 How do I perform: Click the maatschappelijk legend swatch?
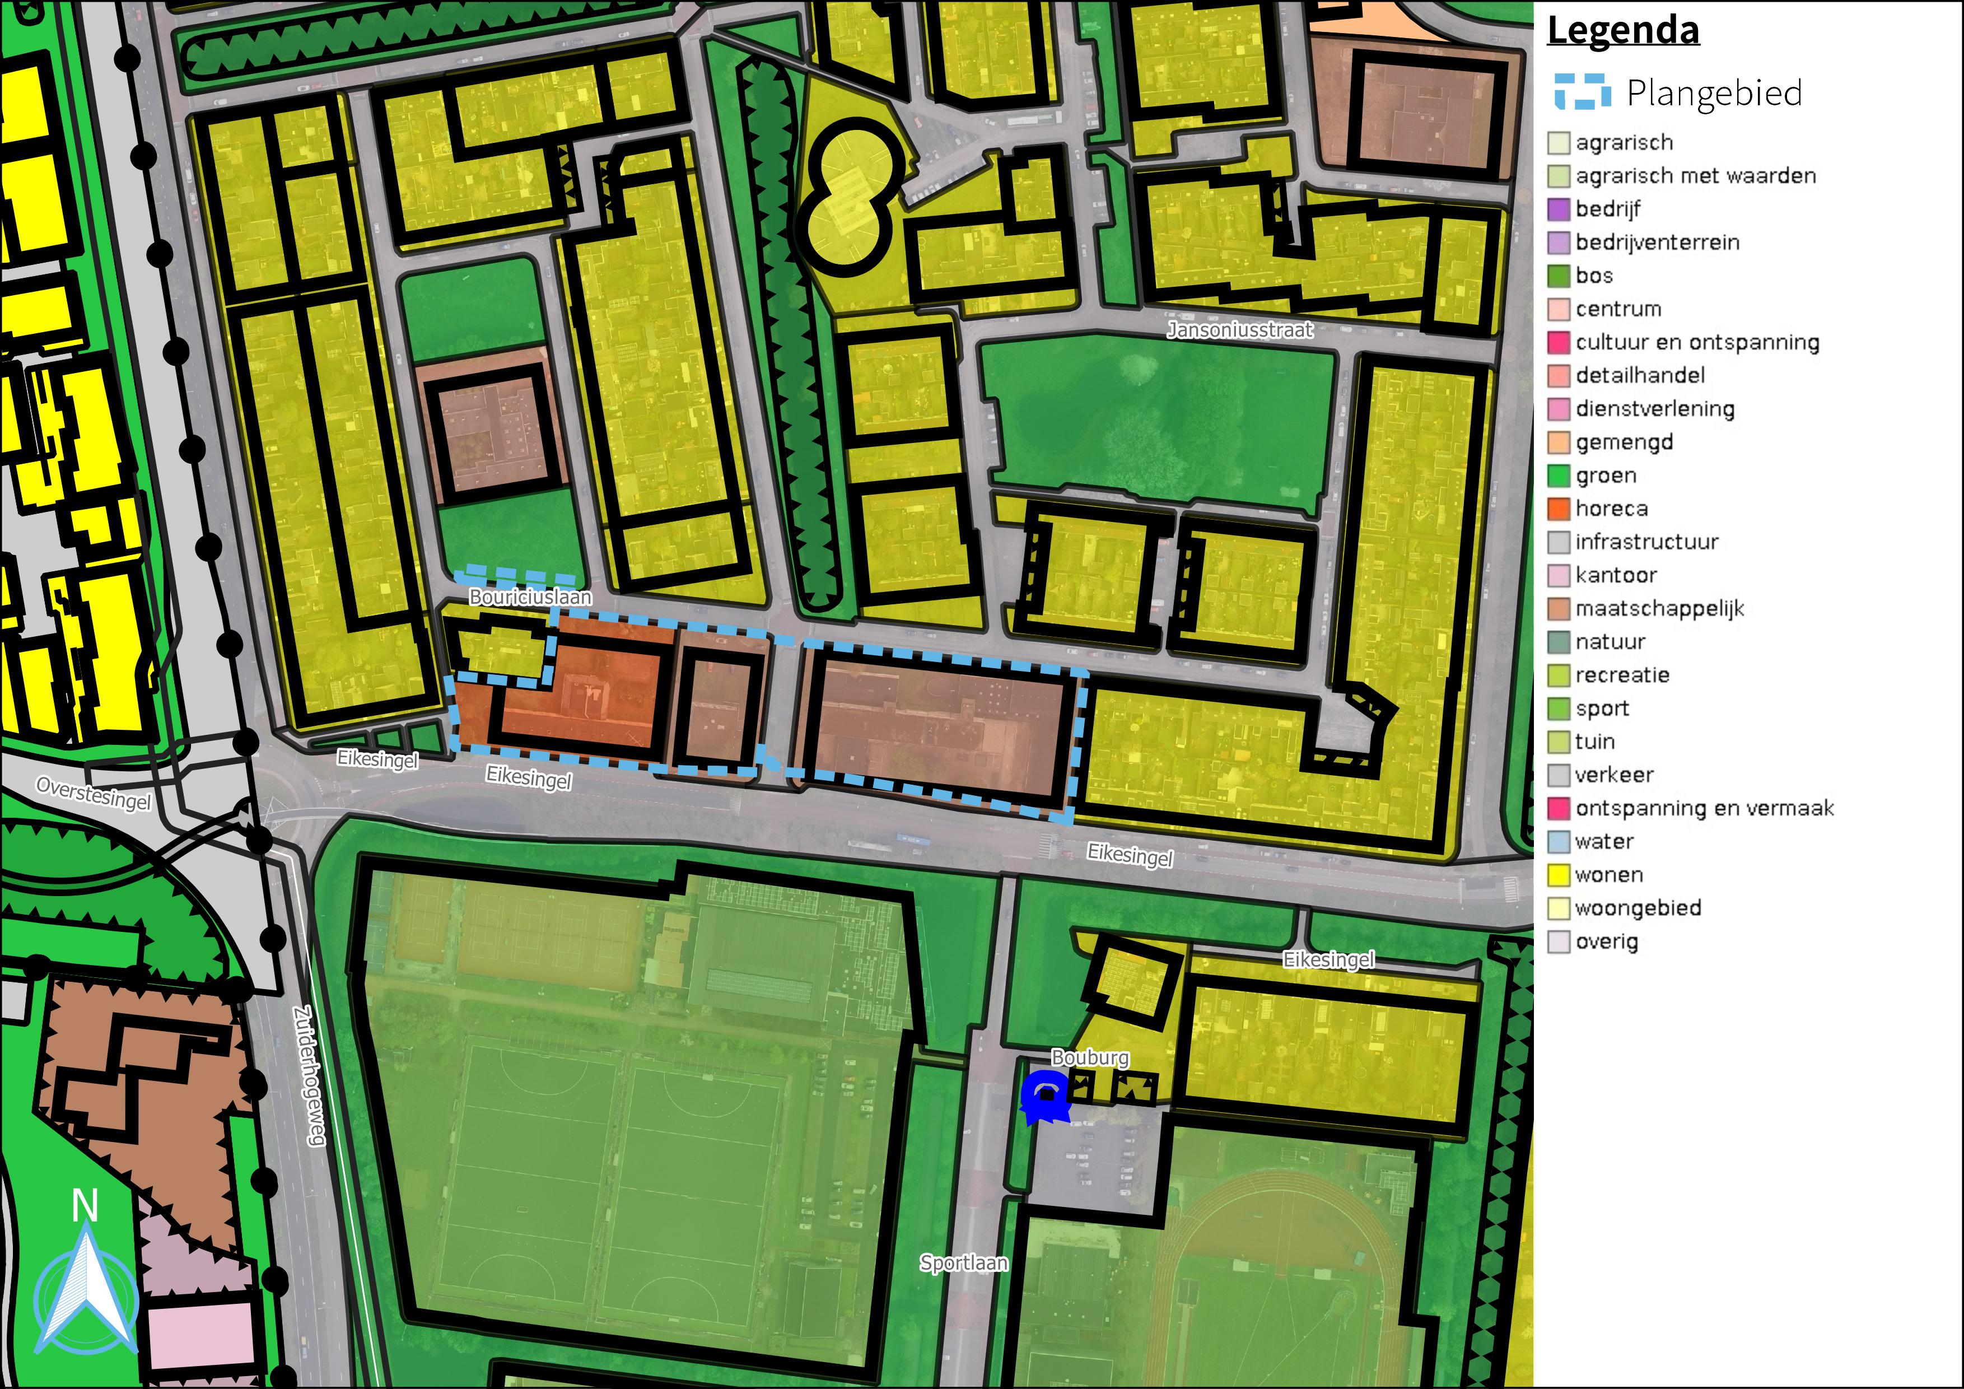1559,609
